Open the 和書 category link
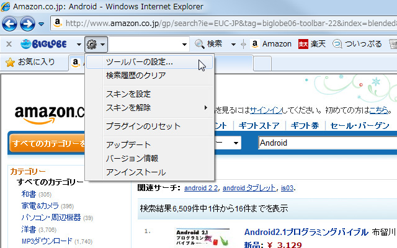The image size is (397, 248). click(x=29, y=194)
